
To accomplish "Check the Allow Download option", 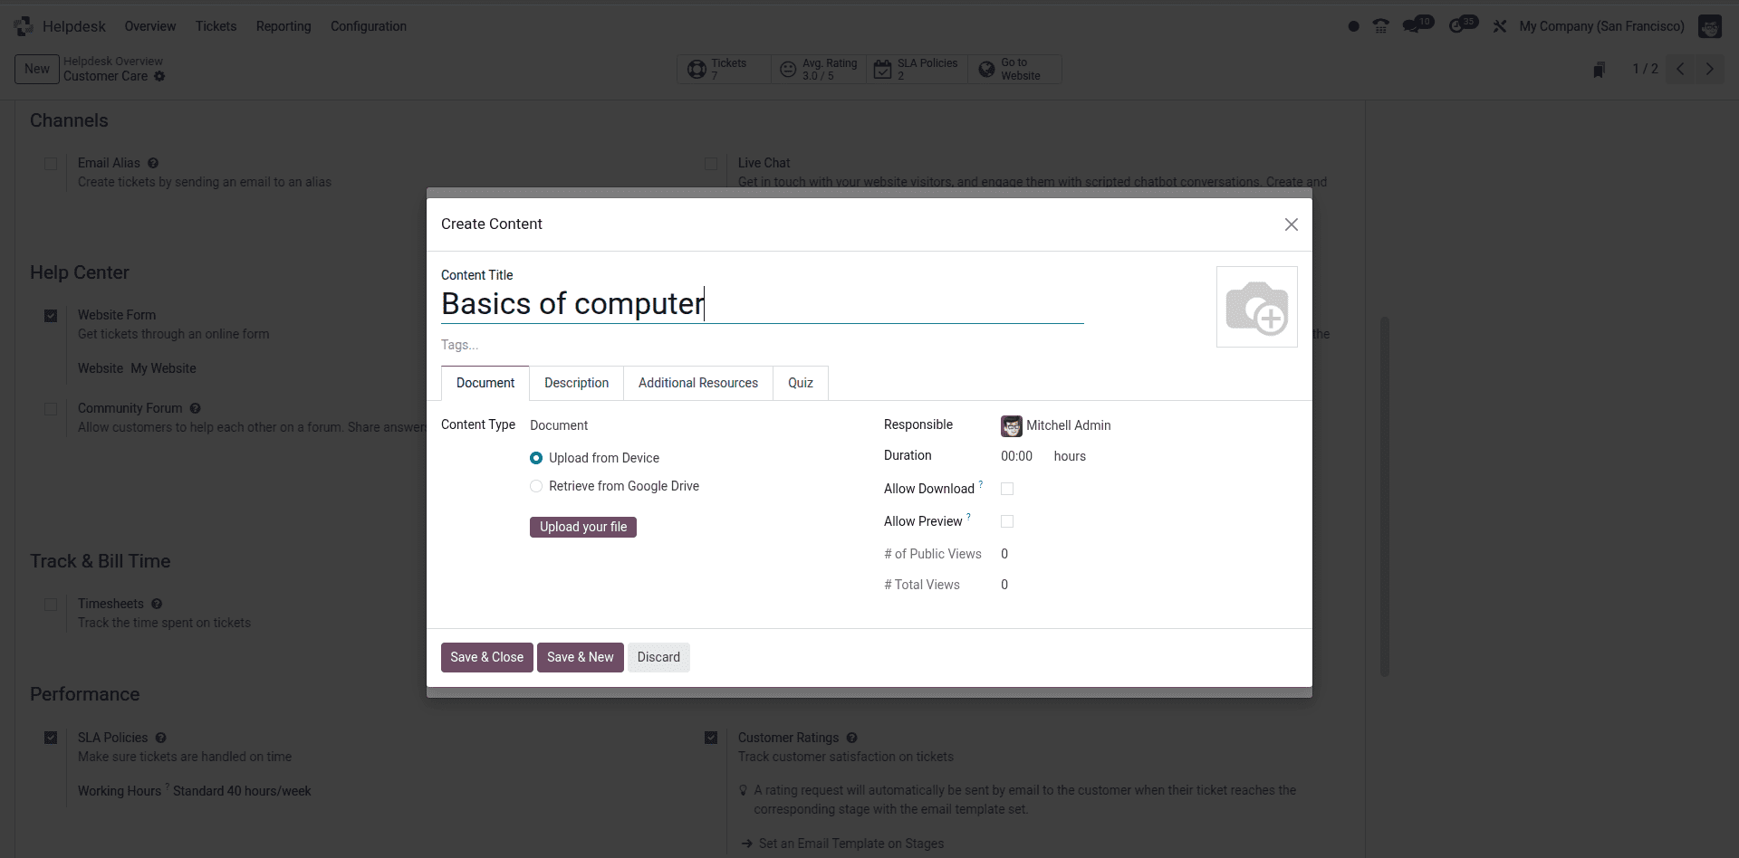I will click(1006, 489).
